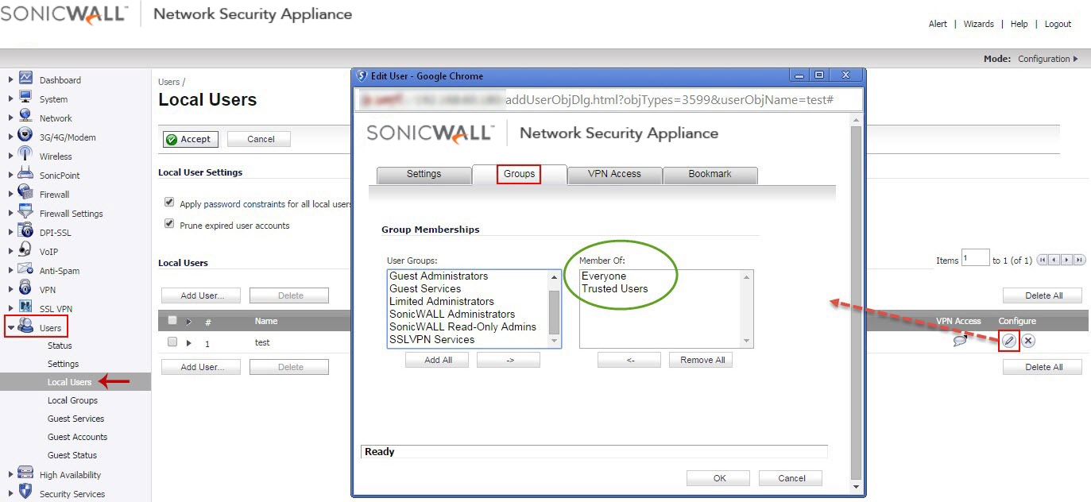The image size is (1091, 502).
Task: Go to previous page of Local Users list
Action: click(1055, 260)
